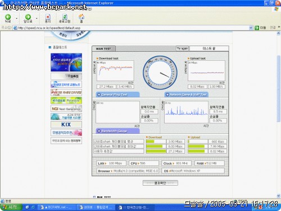Click the CPU info field

[x=144, y=163]
